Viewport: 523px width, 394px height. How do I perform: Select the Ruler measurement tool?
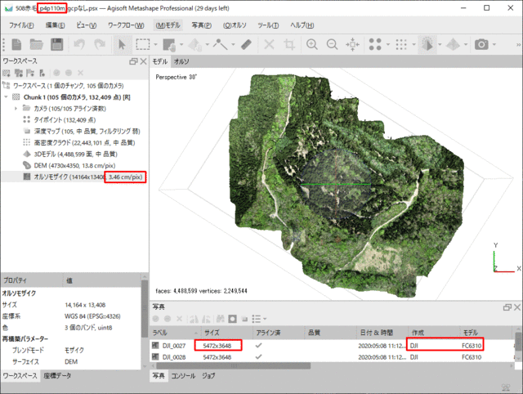point(246,44)
